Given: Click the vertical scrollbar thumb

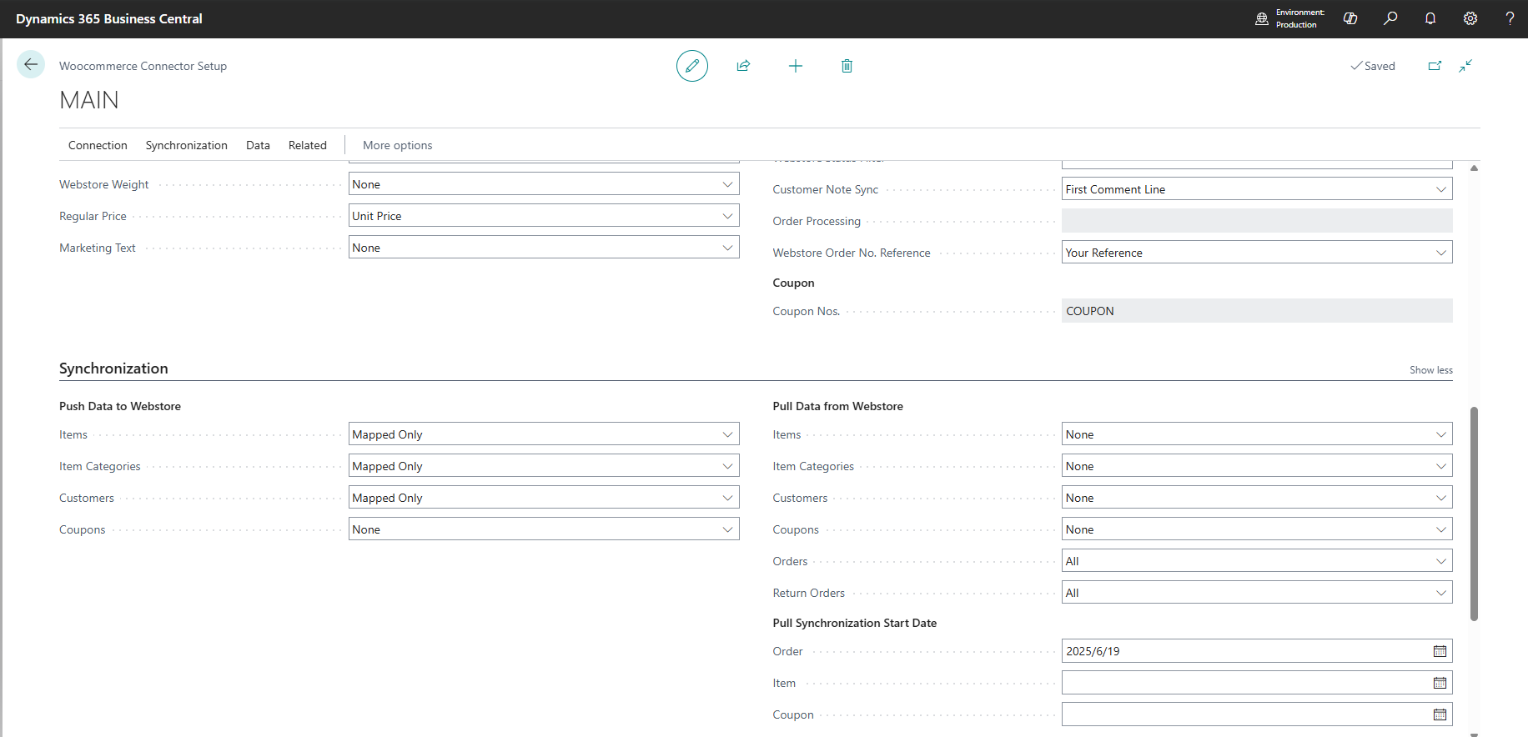Looking at the screenshot, I should point(1474,514).
